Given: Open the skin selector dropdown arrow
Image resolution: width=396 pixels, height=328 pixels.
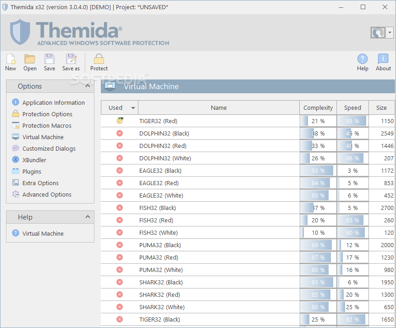Looking at the screenshot, I should coord(390,33).
